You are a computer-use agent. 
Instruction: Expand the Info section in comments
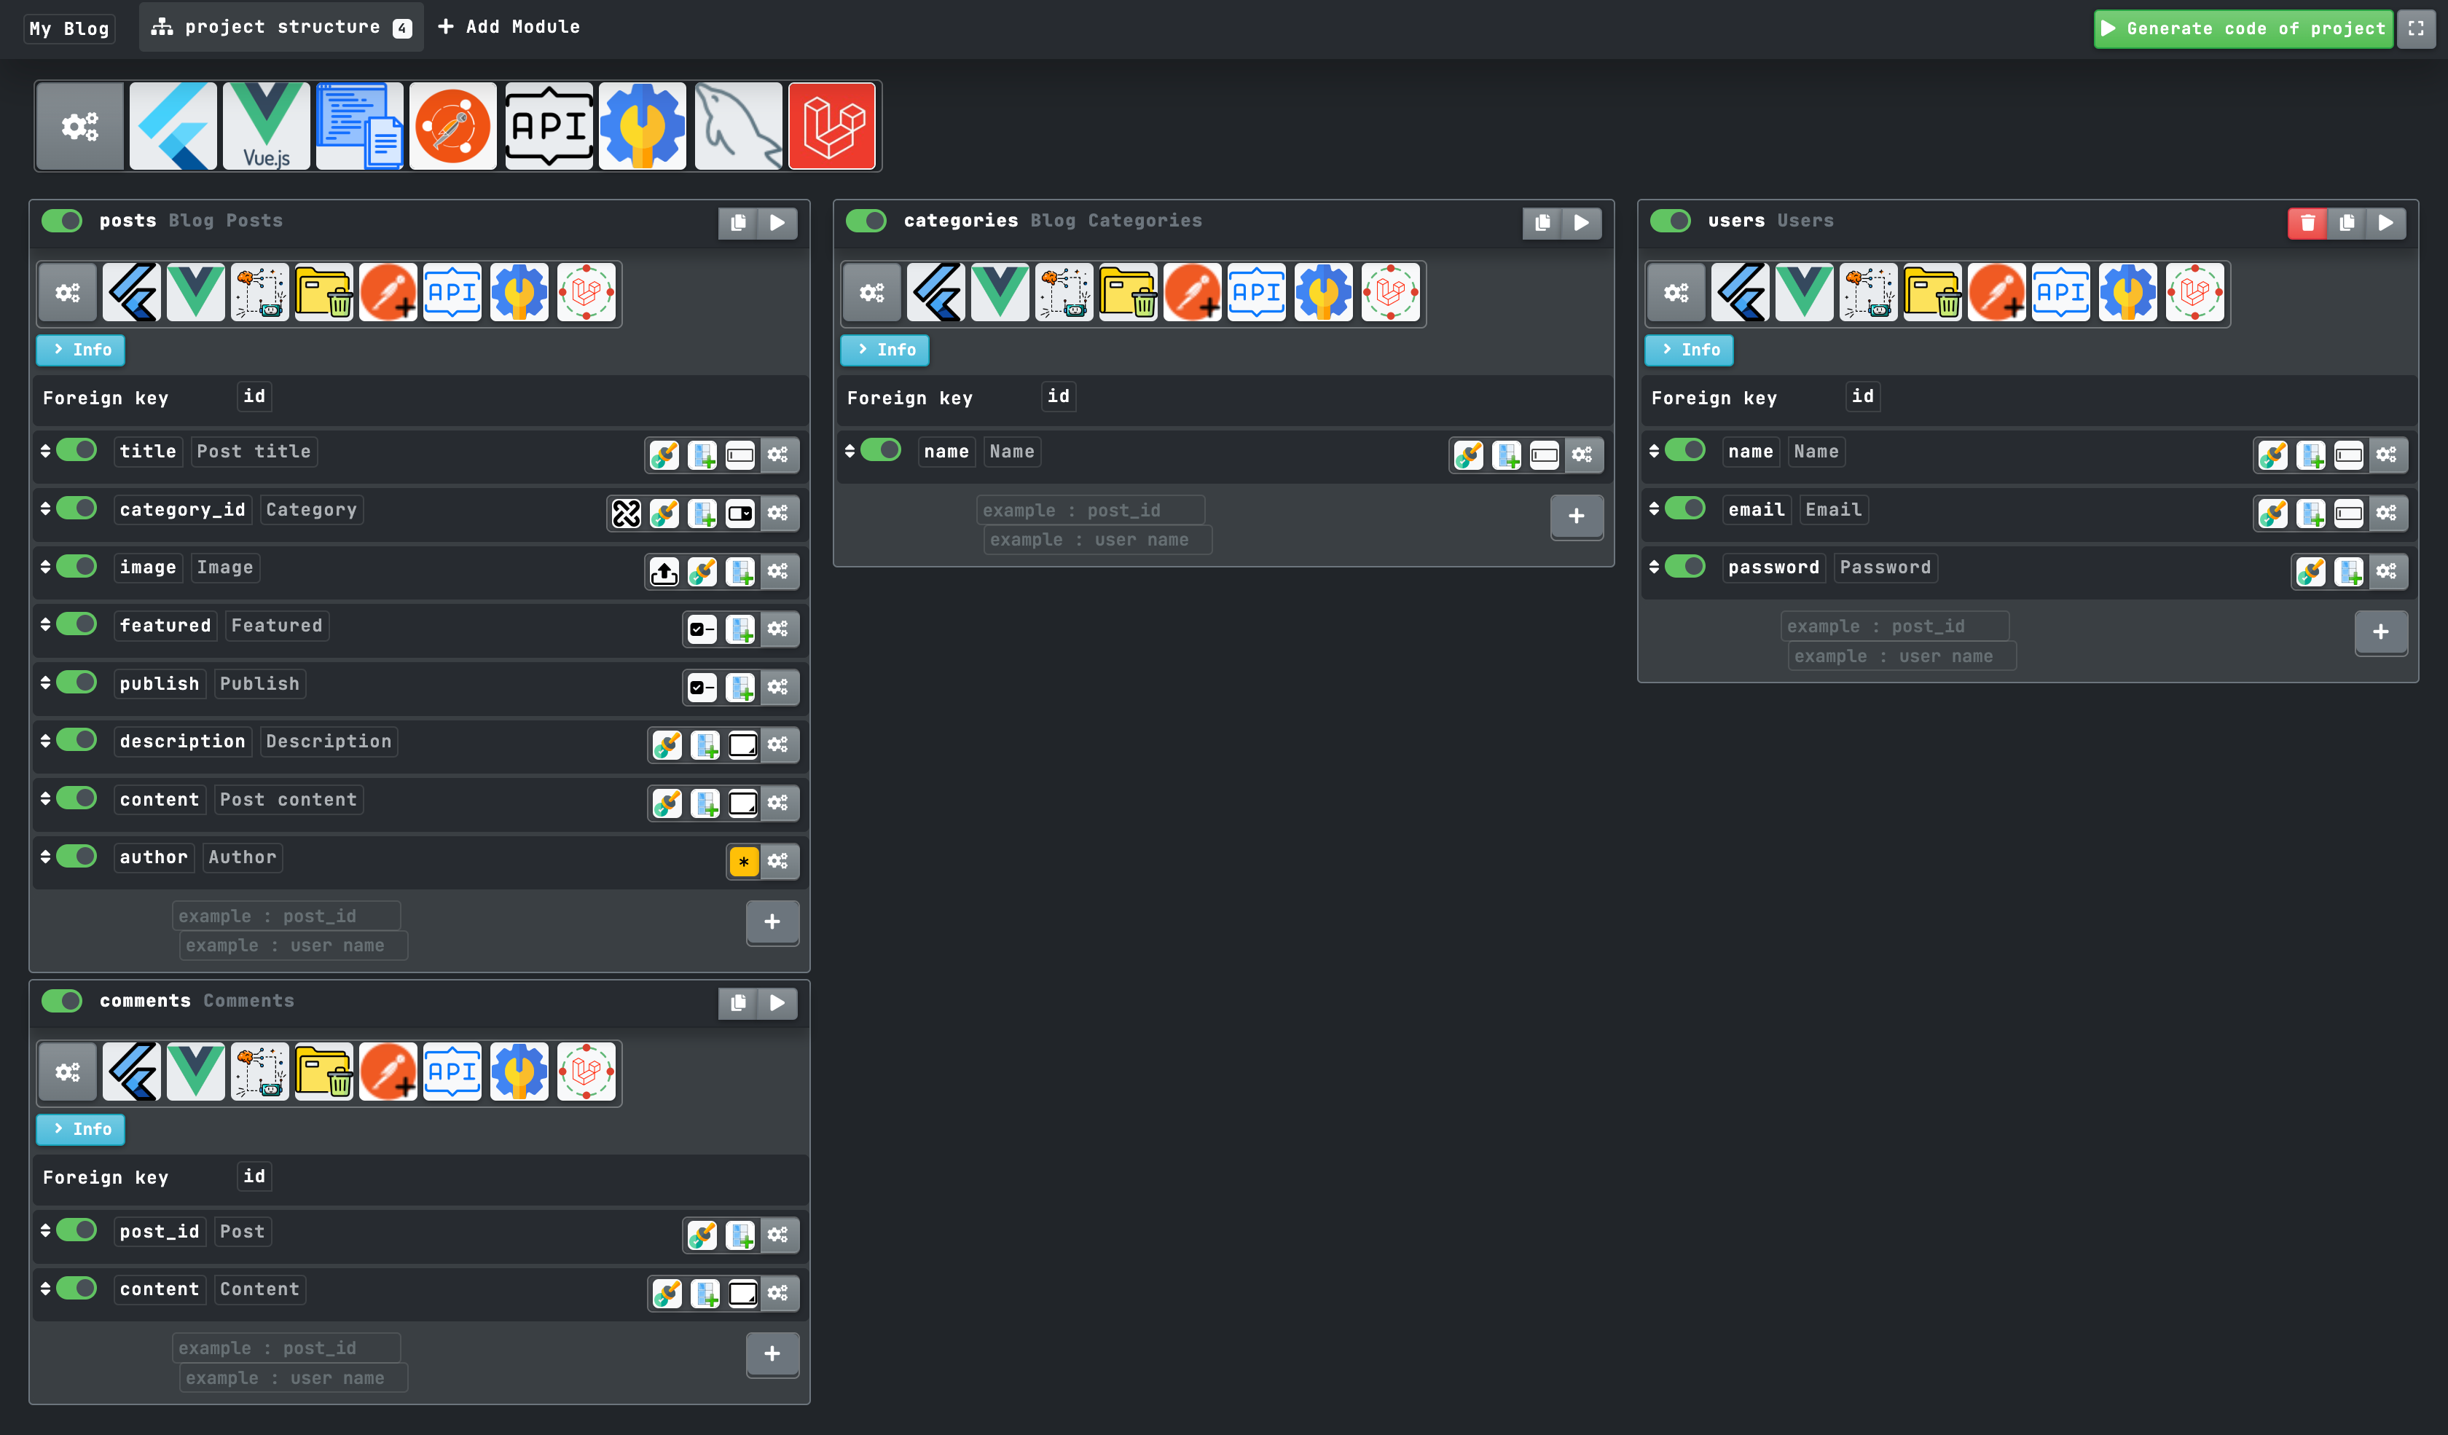[x=81, y=1129]
